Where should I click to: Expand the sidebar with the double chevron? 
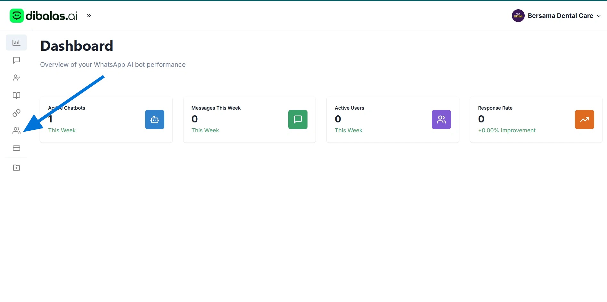pyautogui.click(x=89, y=16)
